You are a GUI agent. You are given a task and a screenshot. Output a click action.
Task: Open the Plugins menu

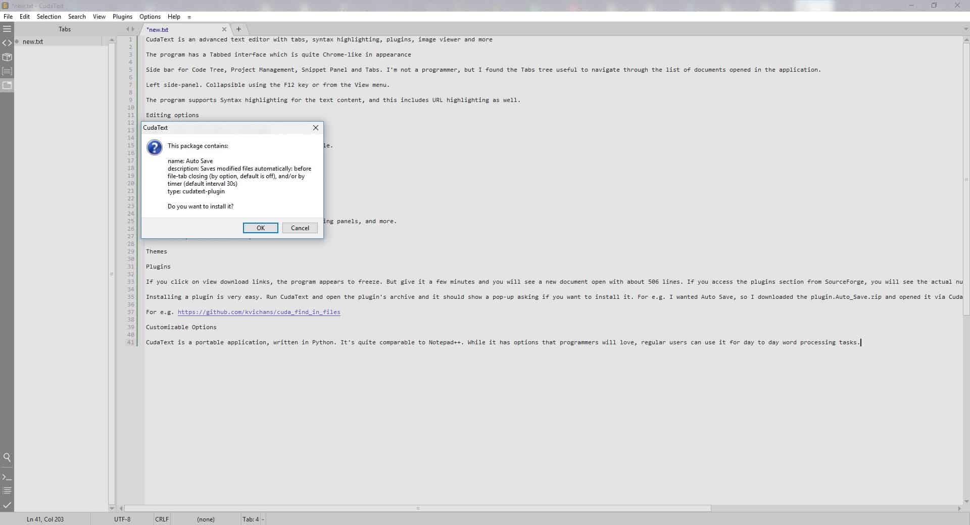tap(122, 17)
